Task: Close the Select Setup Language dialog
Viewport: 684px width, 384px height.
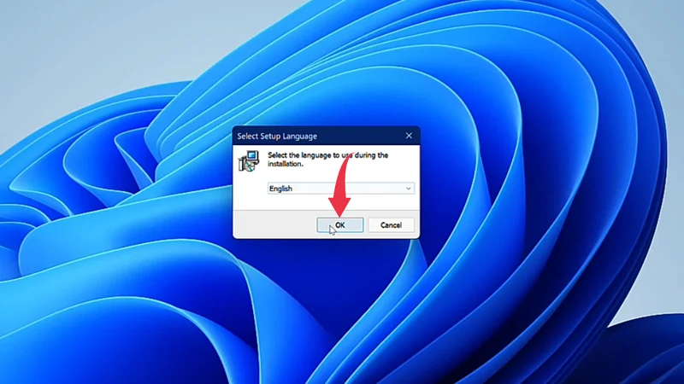Action: [x=409, y=136]
